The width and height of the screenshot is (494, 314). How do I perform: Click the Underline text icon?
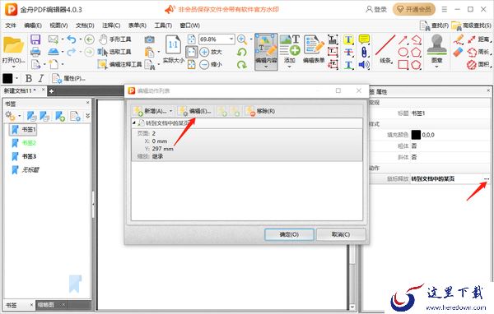coord(348,64)
